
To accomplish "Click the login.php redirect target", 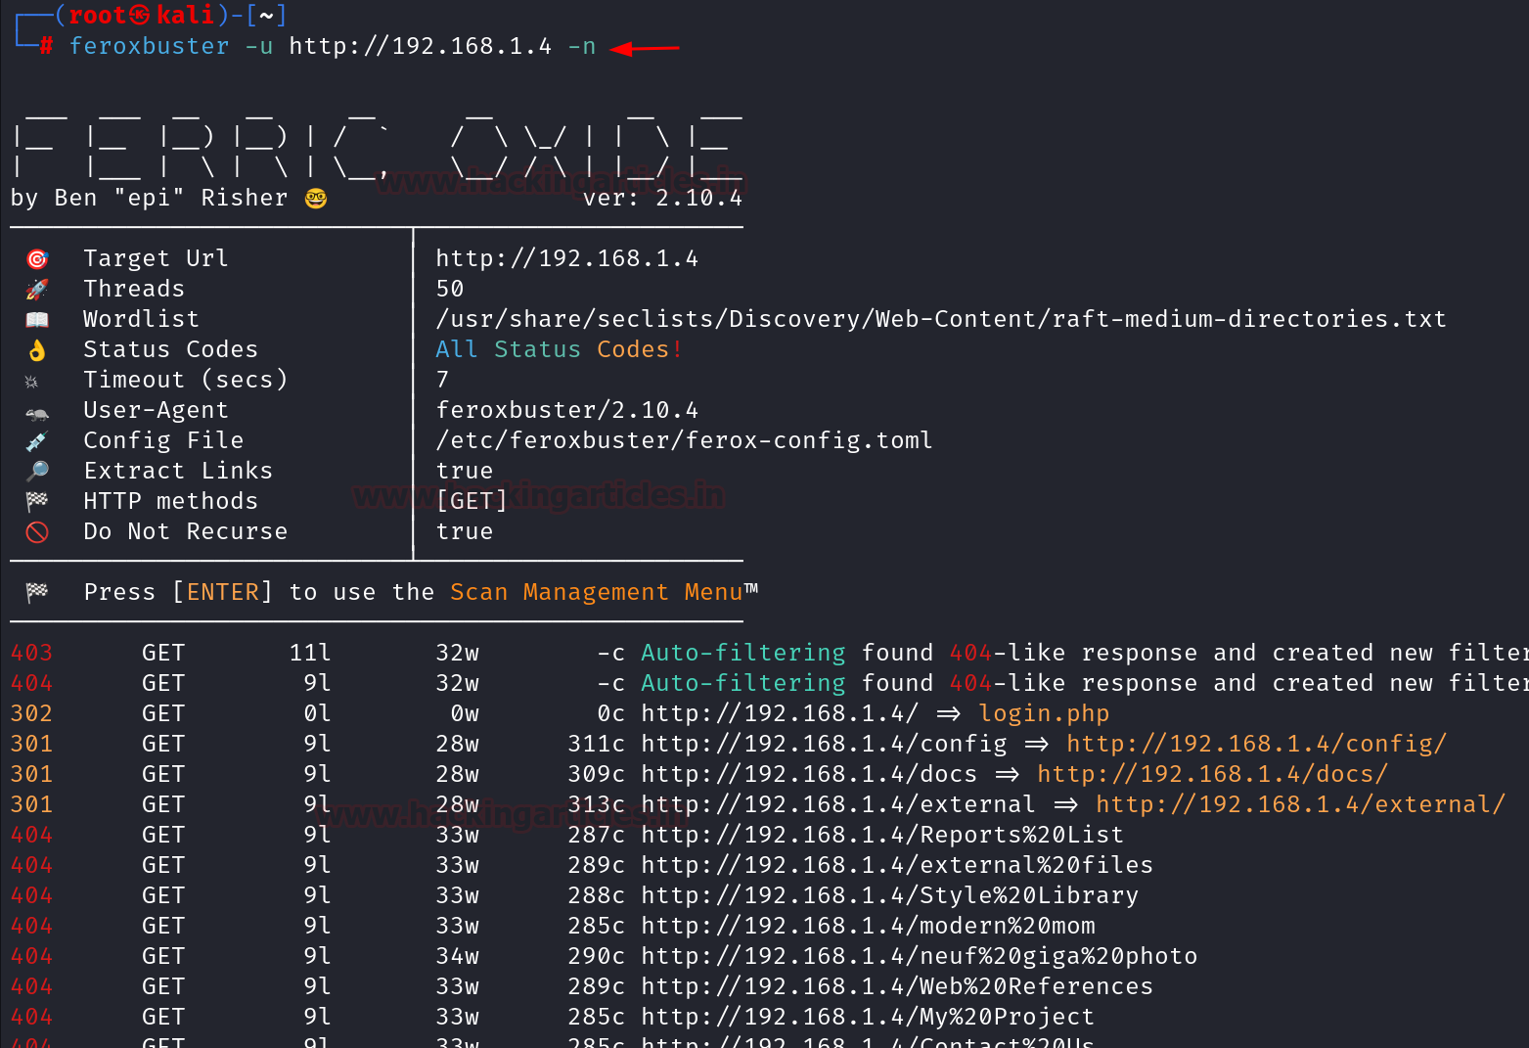I will pyautogui.click(x=1044, y=713).
